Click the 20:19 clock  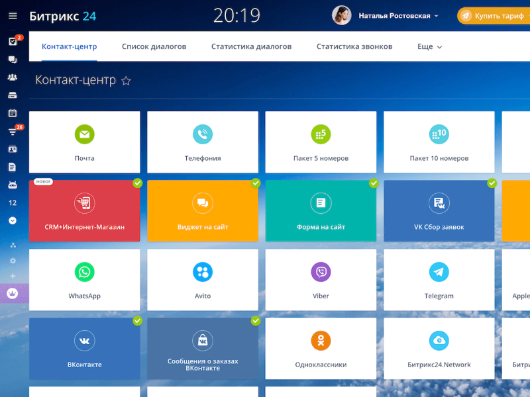click(237, 15)
